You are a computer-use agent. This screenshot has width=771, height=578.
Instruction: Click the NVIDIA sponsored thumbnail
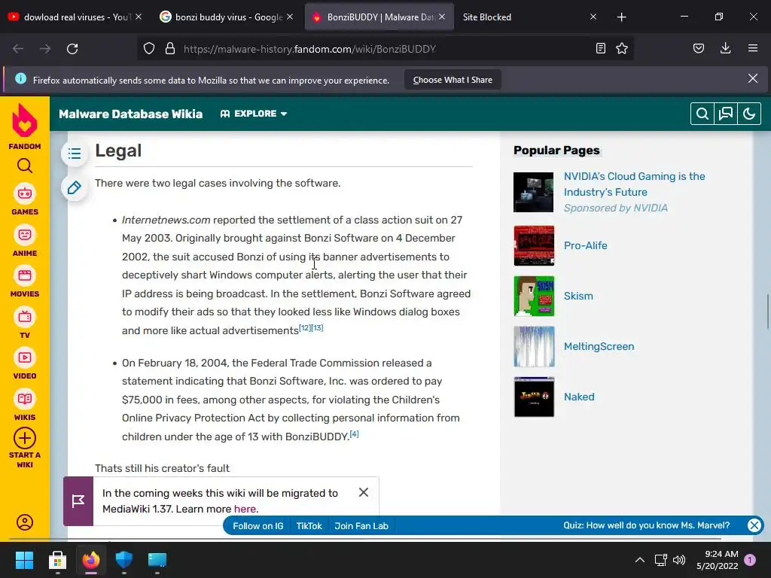click(x=534, y=192)
